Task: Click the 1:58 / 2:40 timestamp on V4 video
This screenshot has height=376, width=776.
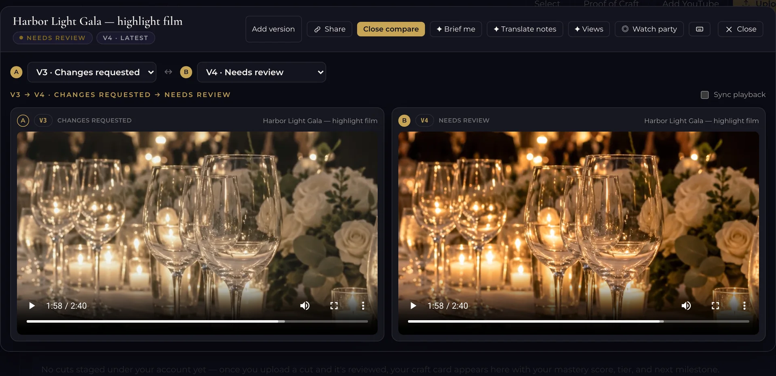Action: point(448,306)
